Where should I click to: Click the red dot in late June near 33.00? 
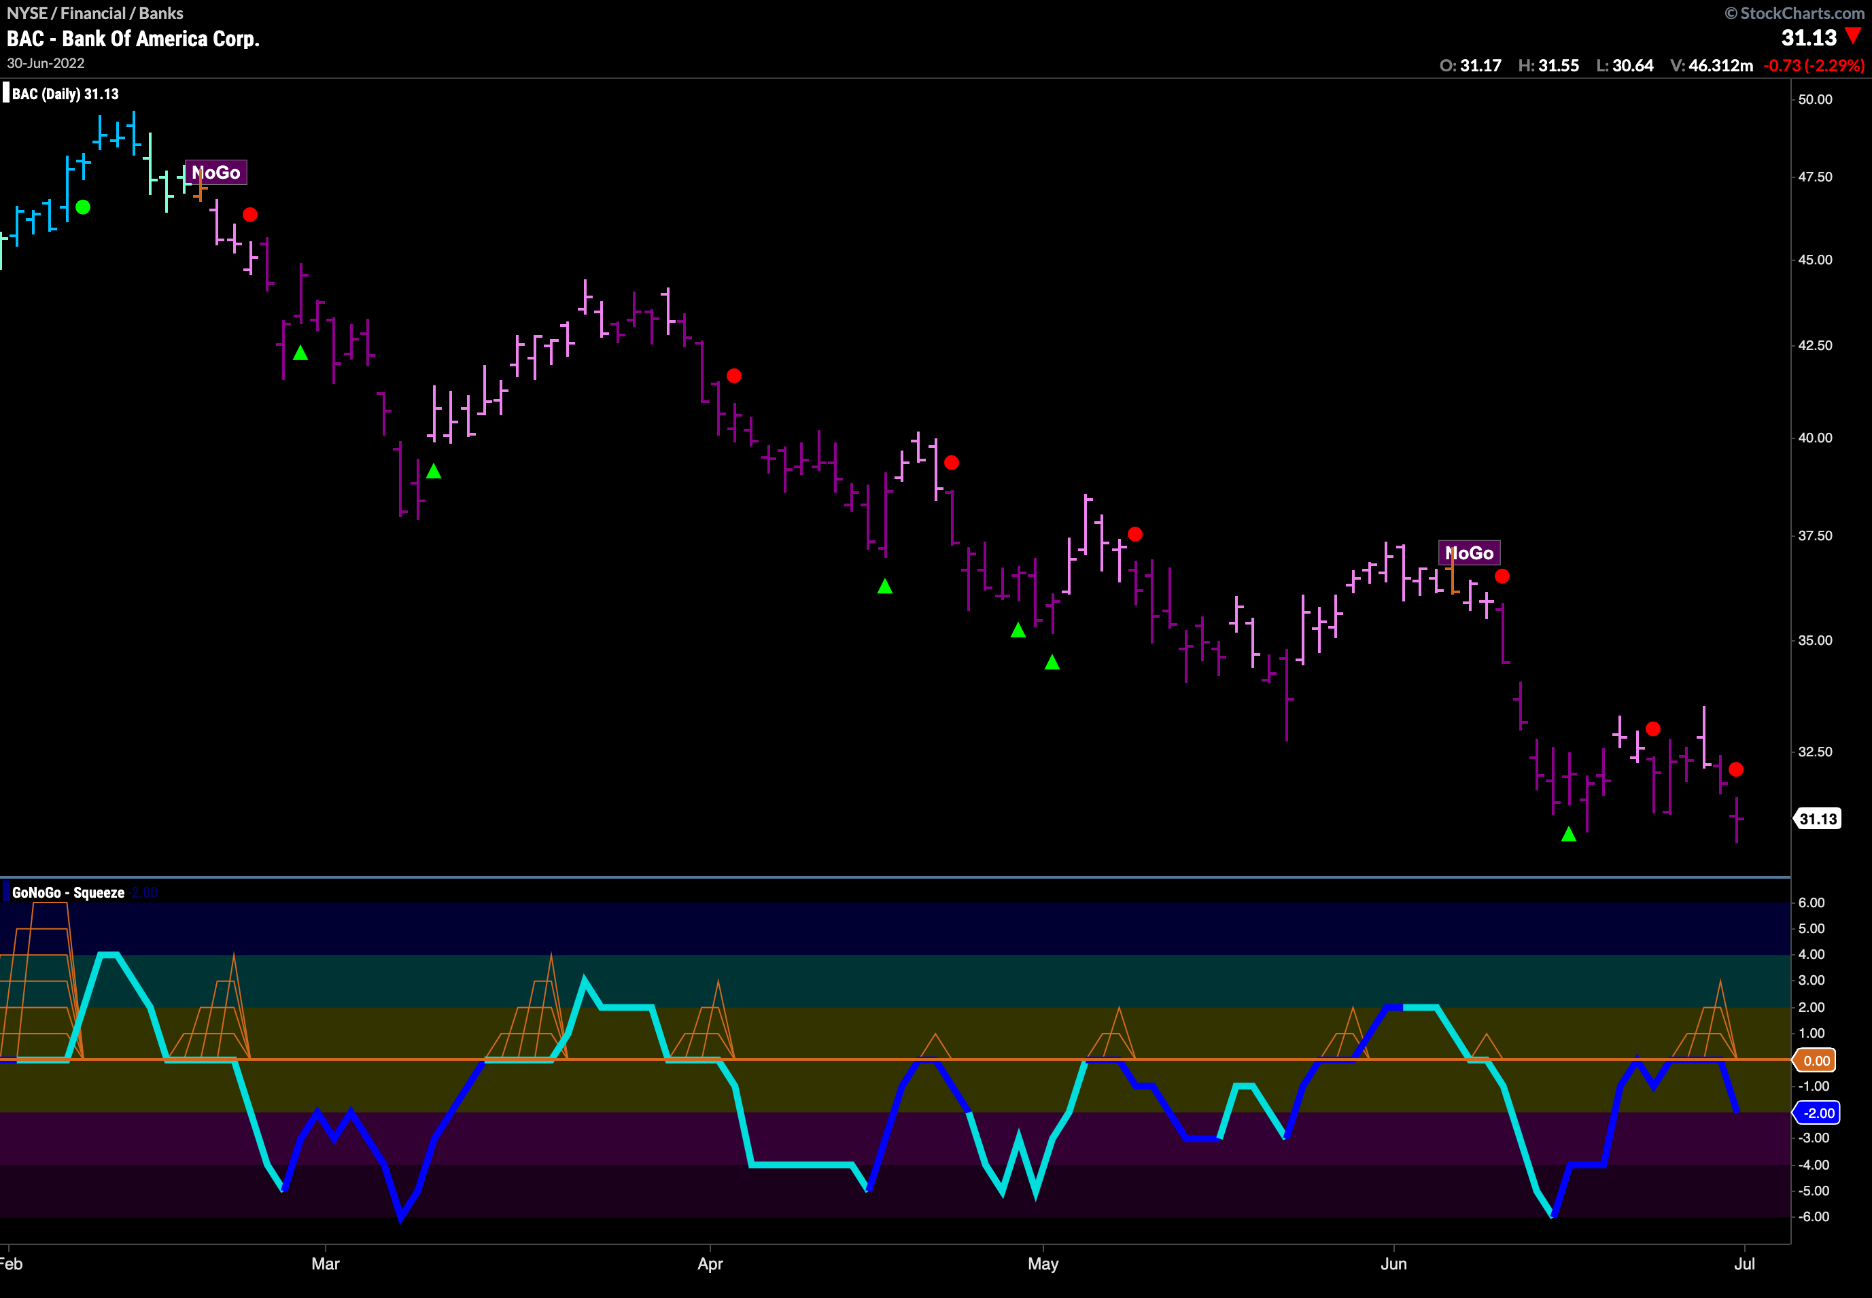(1653, 729)
